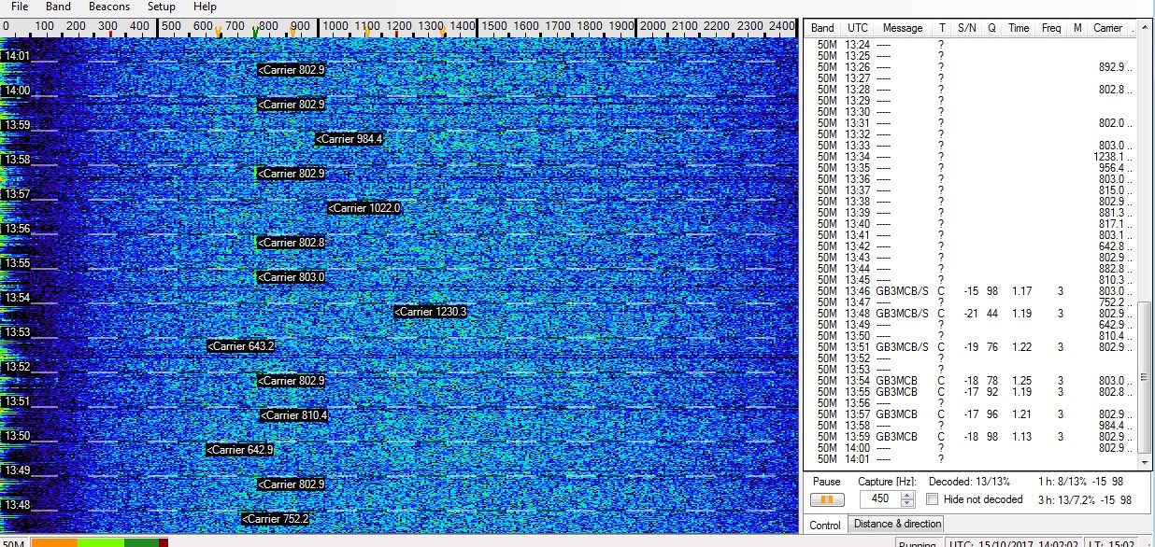Viewport: 1155px width, 547px height.
Task: Click the decode list vertical scrollbar thumb
Action: click(x=1144, y=377)
